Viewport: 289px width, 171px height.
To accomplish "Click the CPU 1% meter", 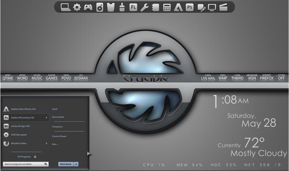I will (154, 165).
